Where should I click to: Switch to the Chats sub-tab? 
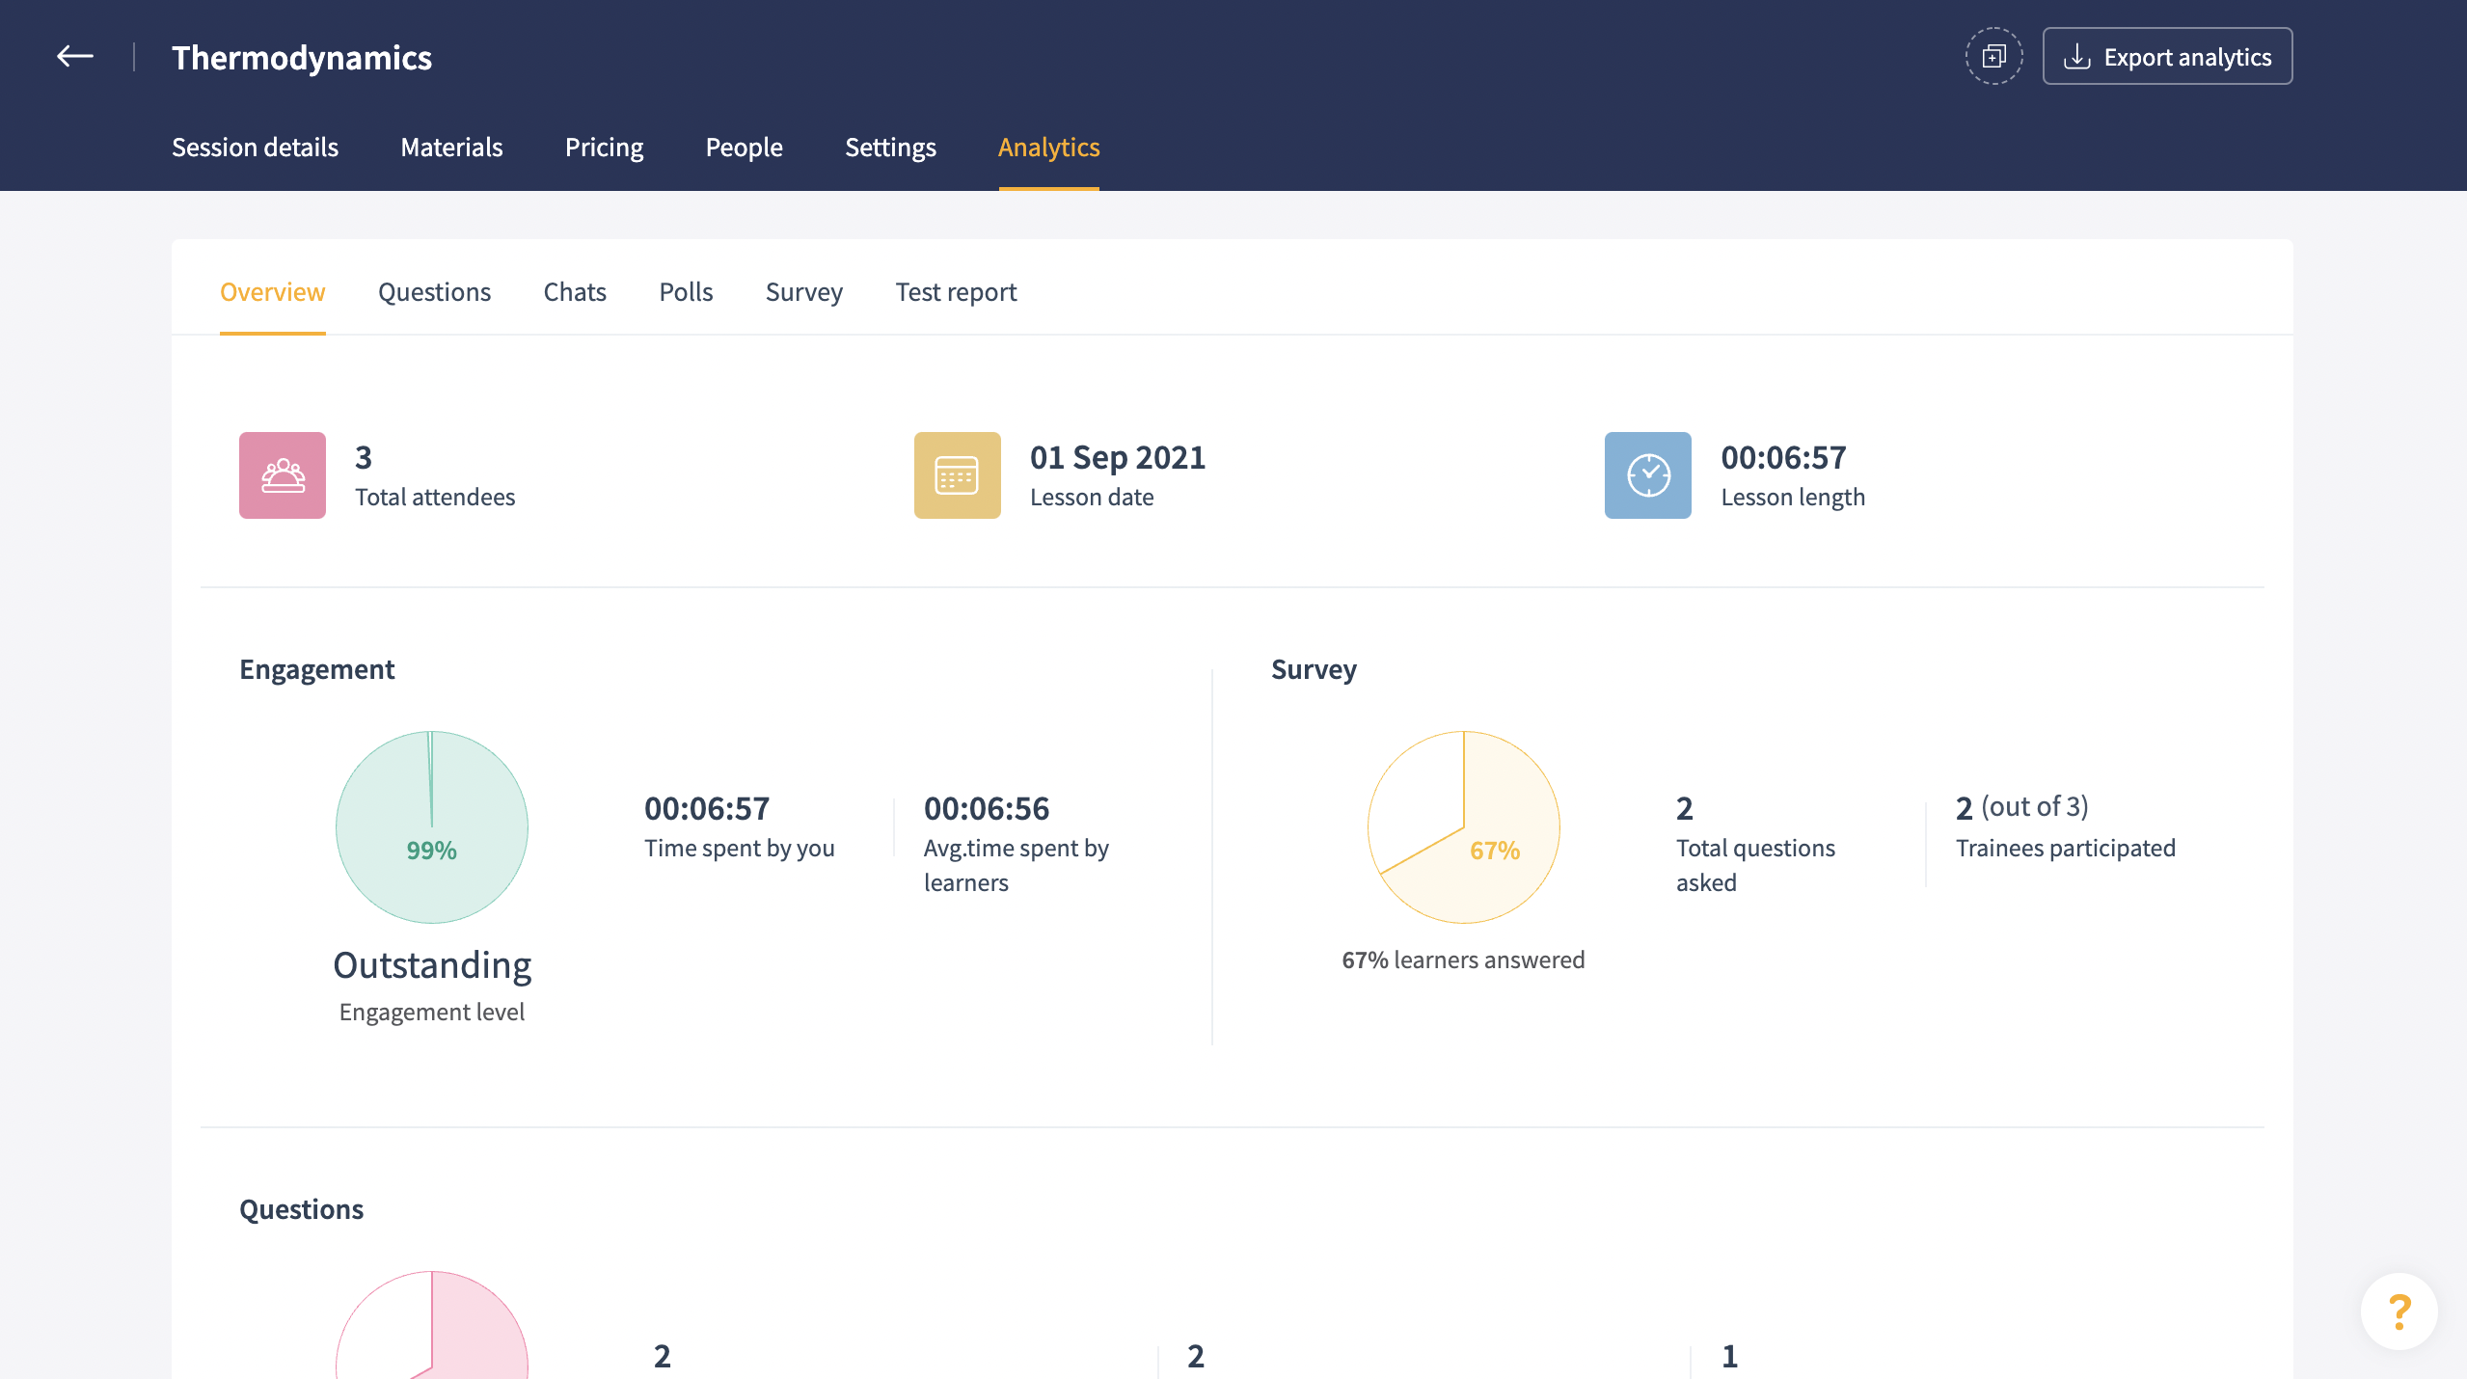pos(575,291)
